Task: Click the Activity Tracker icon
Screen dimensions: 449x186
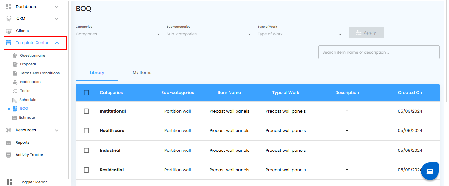Action: coord(9,155)
